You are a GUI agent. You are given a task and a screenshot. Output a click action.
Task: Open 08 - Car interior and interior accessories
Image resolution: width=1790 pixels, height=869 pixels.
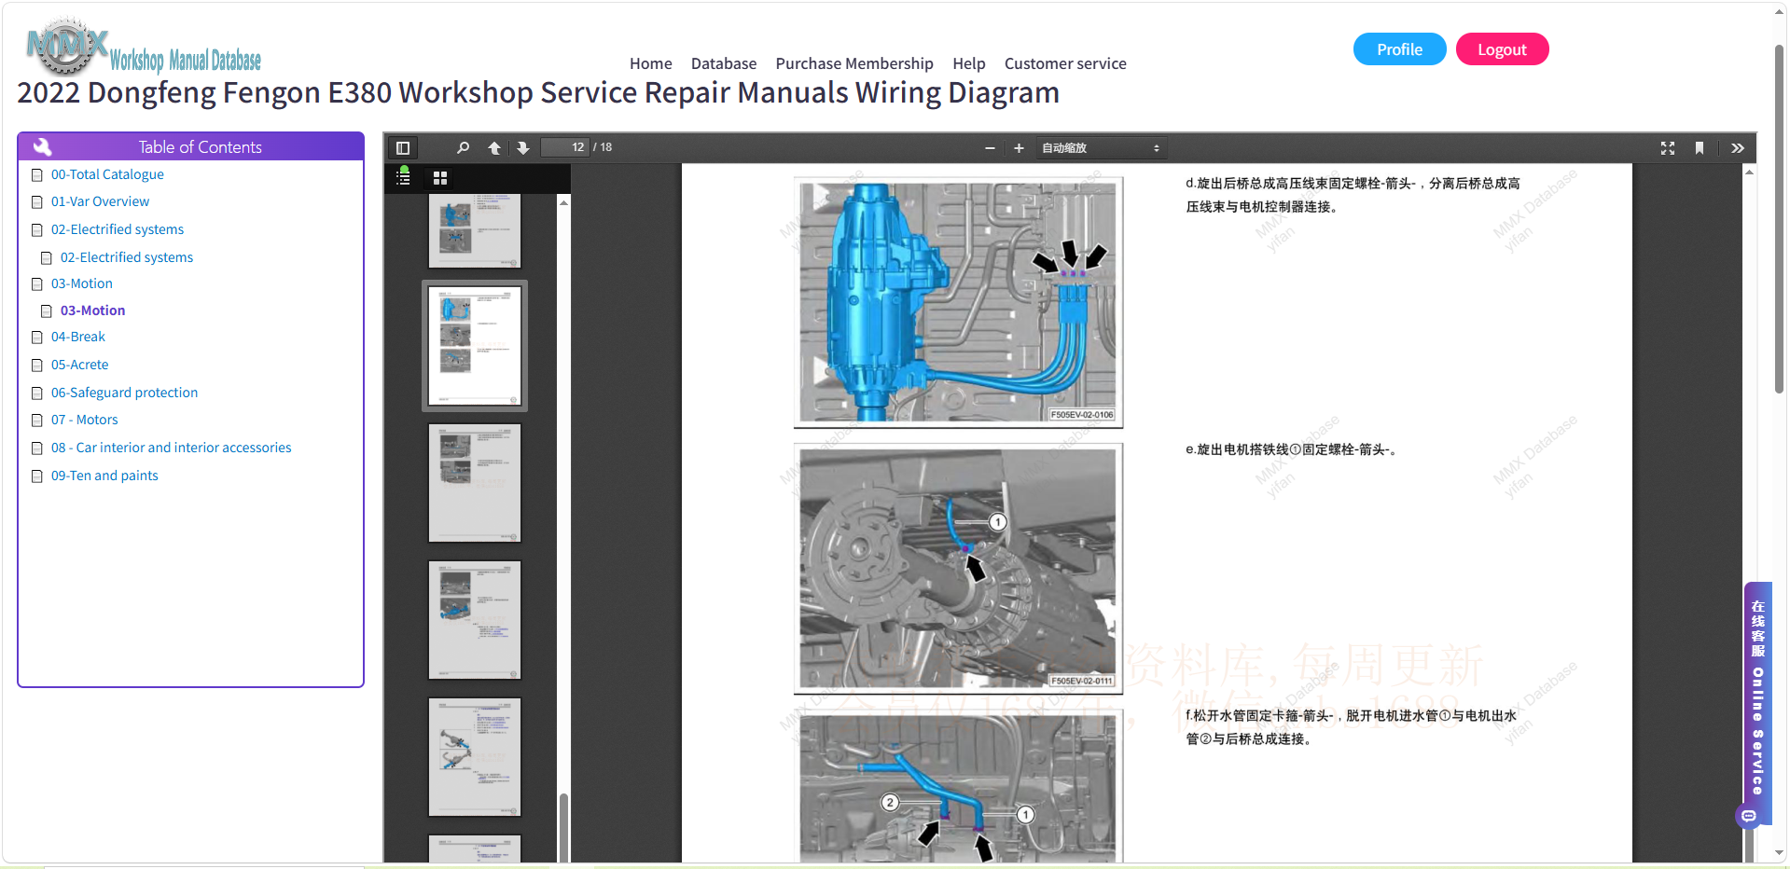coord(172,448)
